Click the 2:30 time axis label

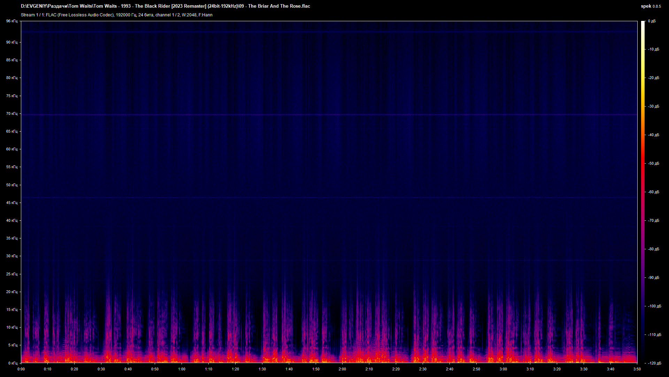(423, 369)
